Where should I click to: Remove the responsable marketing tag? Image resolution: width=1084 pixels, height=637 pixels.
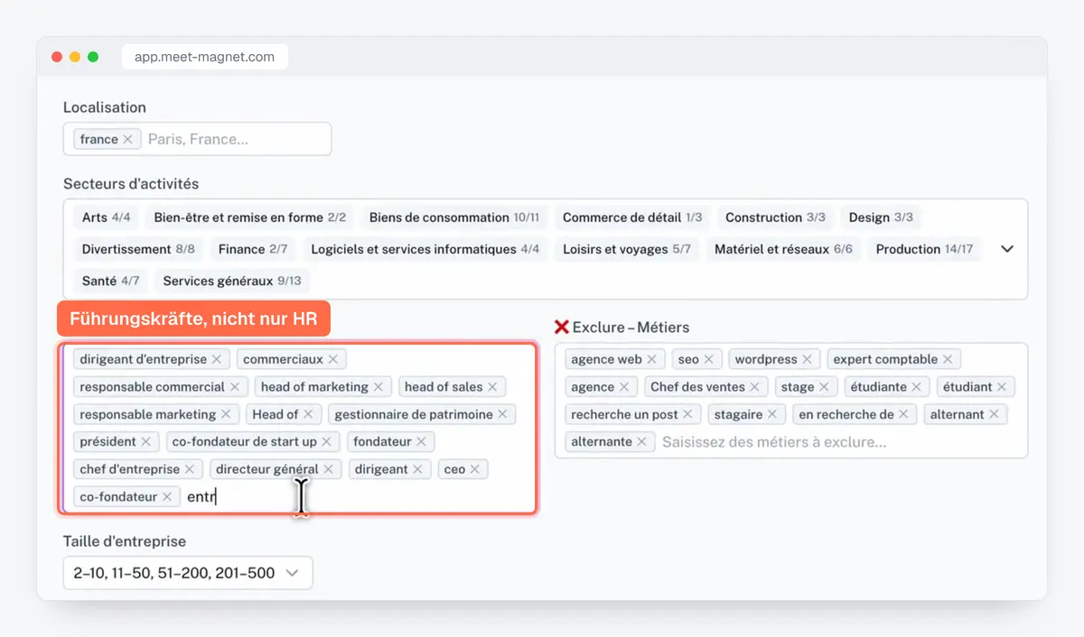pyautogui.click(x=226, y=414)
